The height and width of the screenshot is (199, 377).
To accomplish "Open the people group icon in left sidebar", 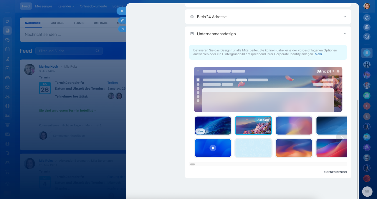I will point(7,96).
